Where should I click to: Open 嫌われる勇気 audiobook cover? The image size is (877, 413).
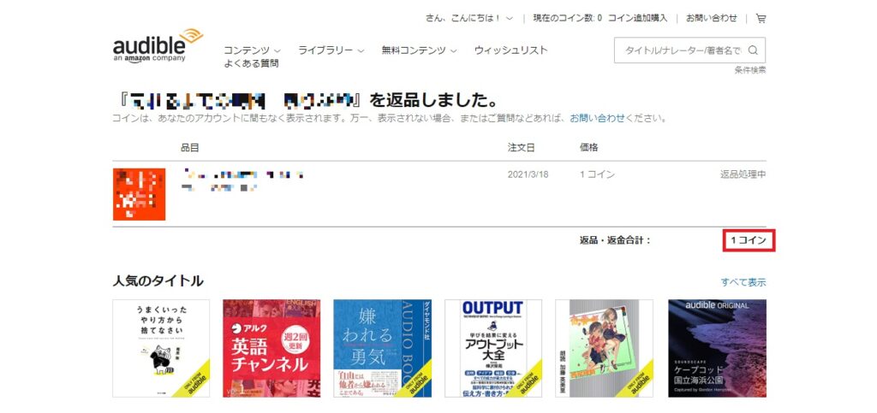click(x=383, y=348)
